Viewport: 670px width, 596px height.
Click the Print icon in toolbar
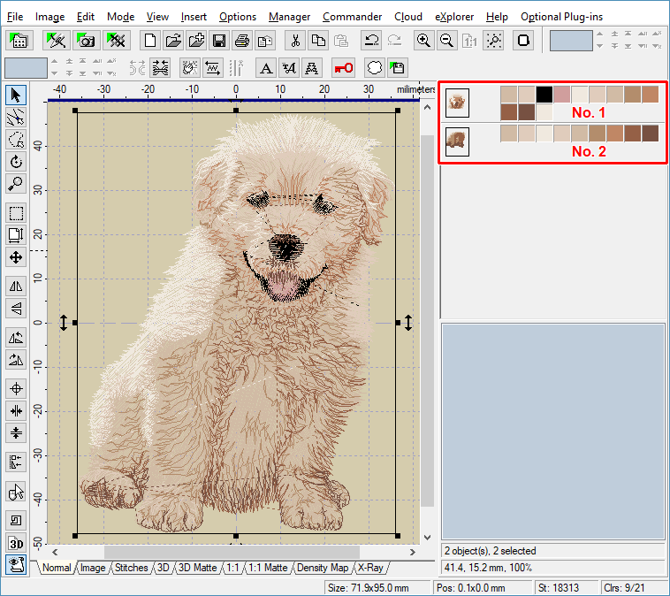point(241,41)
